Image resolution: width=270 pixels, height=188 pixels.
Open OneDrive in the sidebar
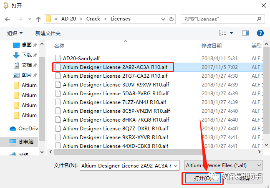(x=24, y=129)
